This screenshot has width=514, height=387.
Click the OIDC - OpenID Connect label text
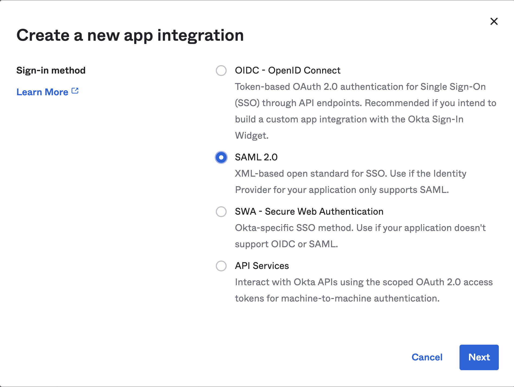pyautogui.click(x=288, y=71)
